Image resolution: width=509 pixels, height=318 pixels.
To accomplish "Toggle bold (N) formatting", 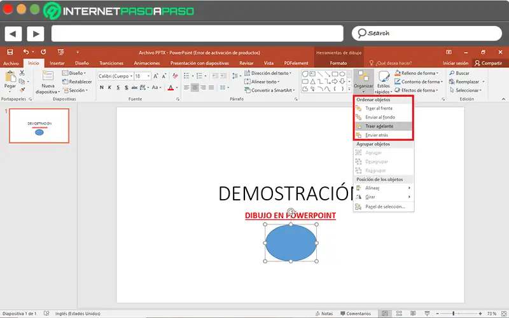I will pos(102,88).
